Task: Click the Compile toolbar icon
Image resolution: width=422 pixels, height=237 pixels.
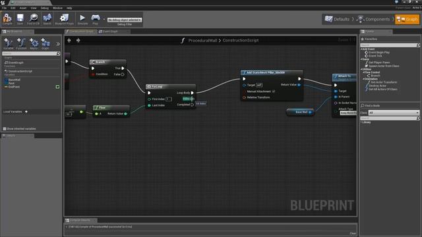Action: pyautogui.click(x=7, y=18)
